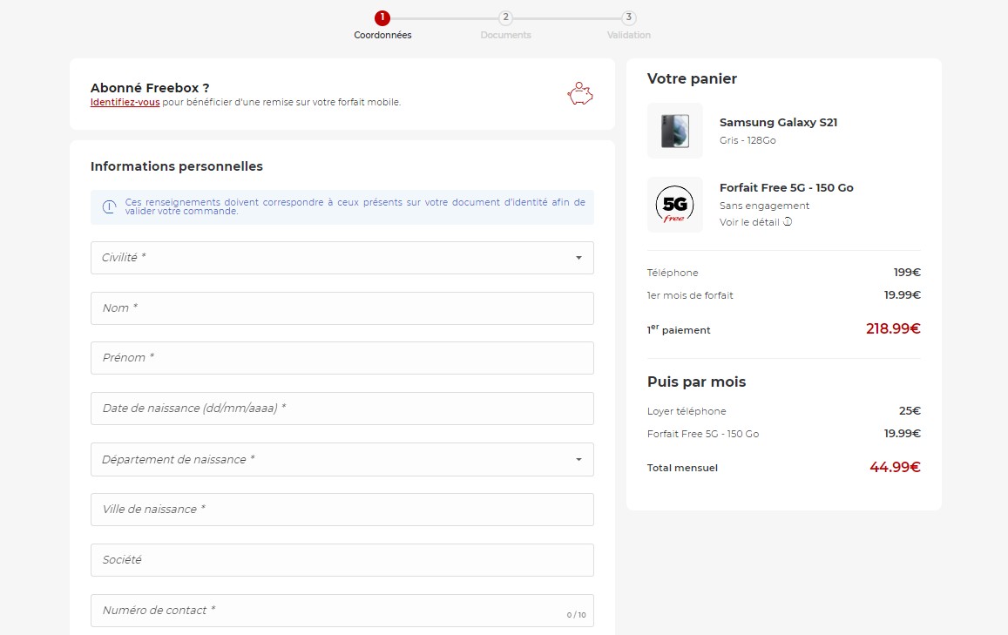Go to step 2 Documents
This screenshot has height=635, width=1008.
click(x=505, y=18)
